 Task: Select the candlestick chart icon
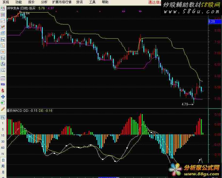point(3,27)
